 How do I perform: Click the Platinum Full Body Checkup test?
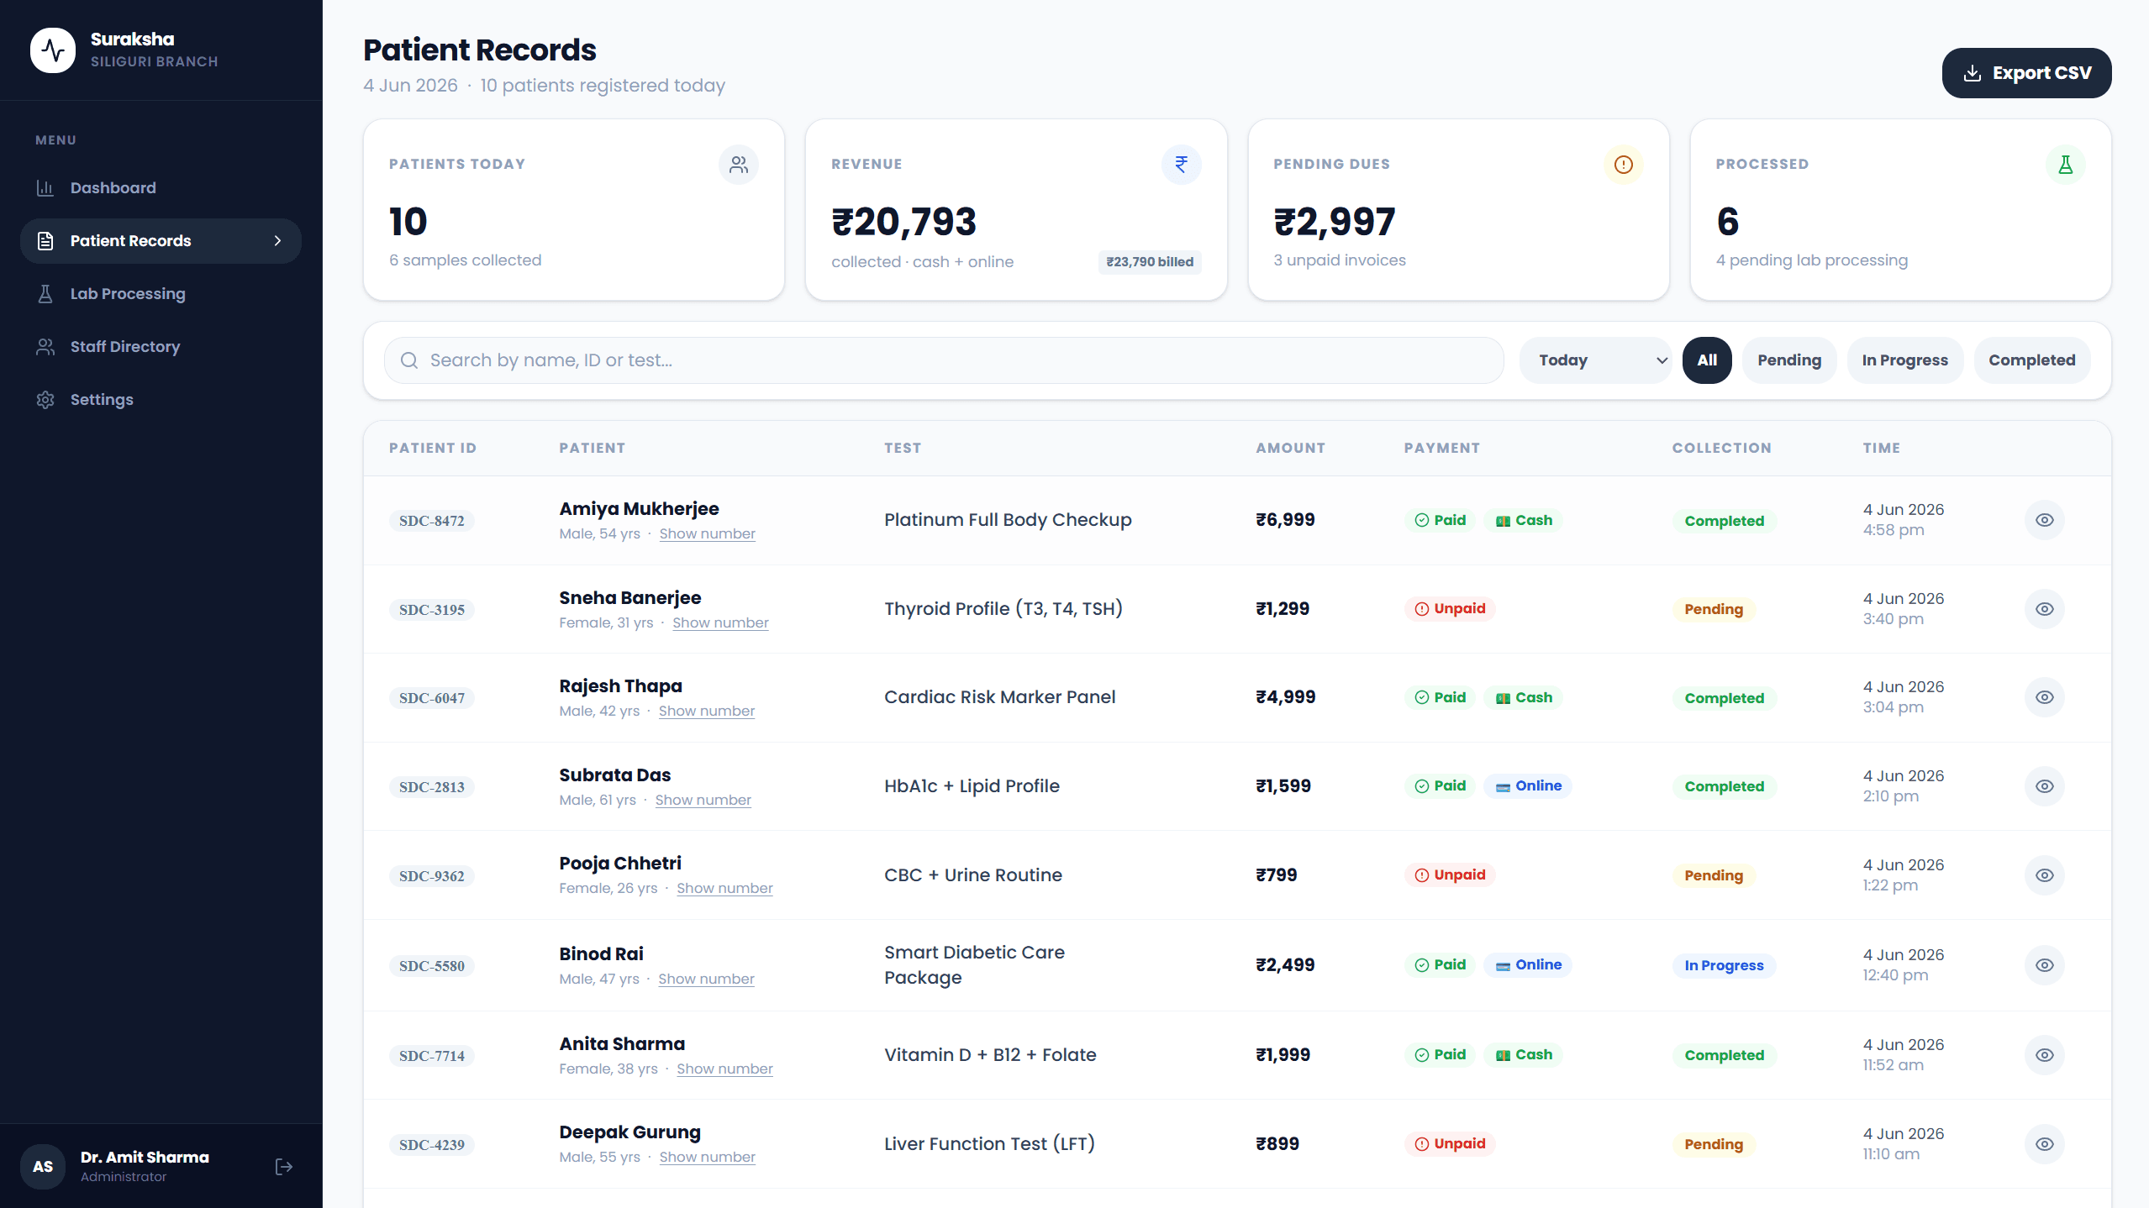coord(1007,520)
